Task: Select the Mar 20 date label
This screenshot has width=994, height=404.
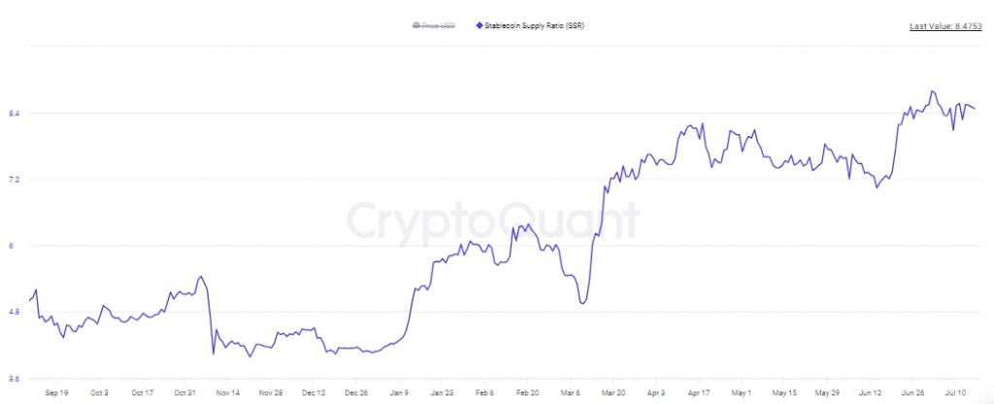Action: 613,394
